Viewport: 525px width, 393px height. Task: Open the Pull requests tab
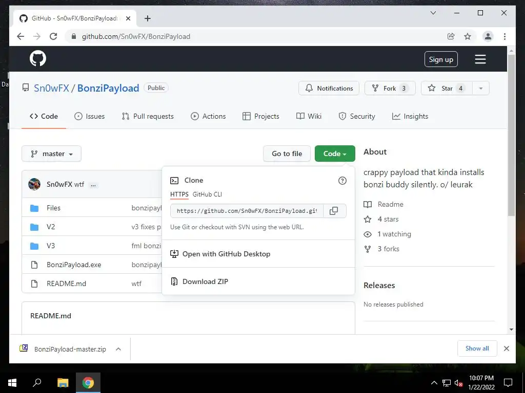coord(148,116)
